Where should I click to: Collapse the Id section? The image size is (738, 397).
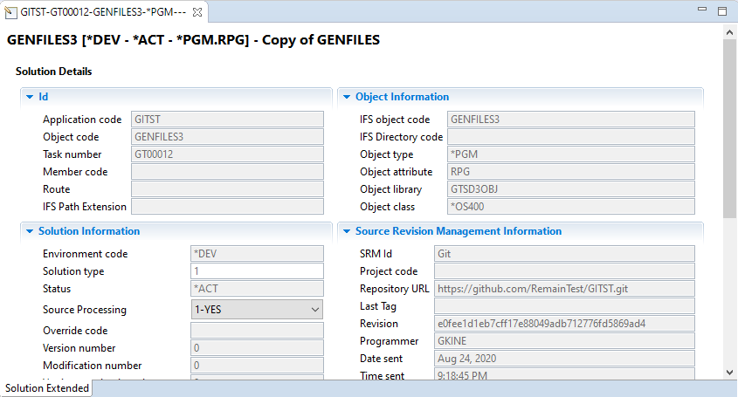click(30, 97)
